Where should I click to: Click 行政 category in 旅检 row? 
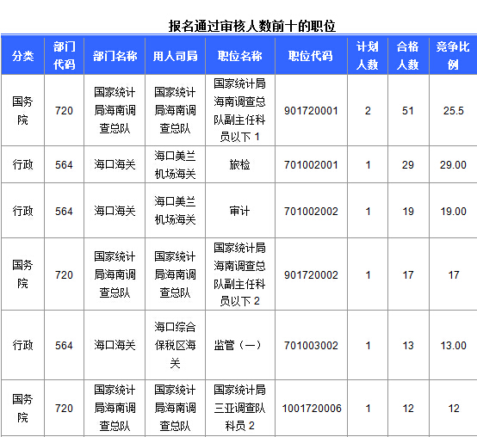22,164
